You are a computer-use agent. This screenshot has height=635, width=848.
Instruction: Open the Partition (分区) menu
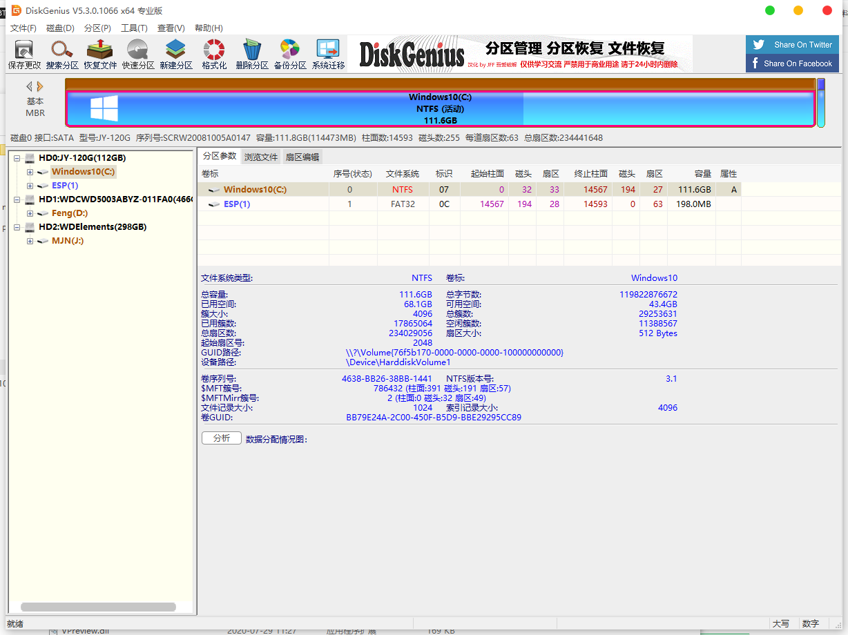97,28
